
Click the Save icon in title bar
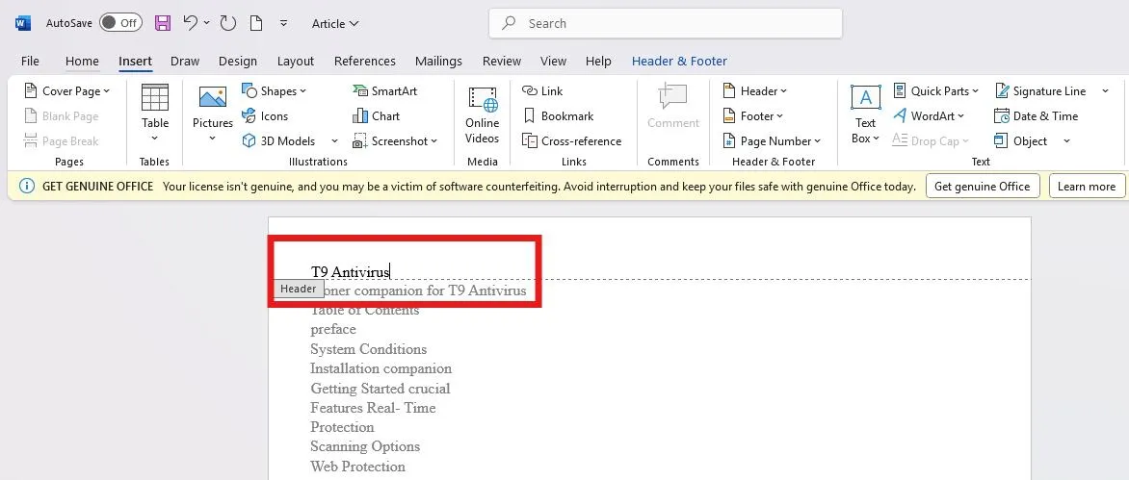coord(163,23)
